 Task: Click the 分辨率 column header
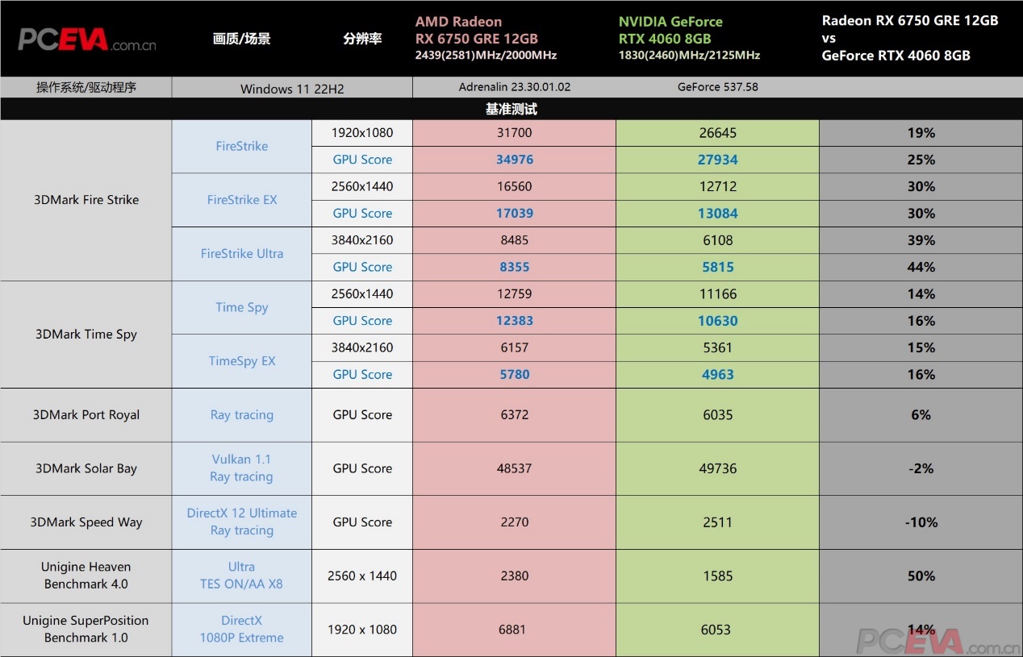pos(362,39)
